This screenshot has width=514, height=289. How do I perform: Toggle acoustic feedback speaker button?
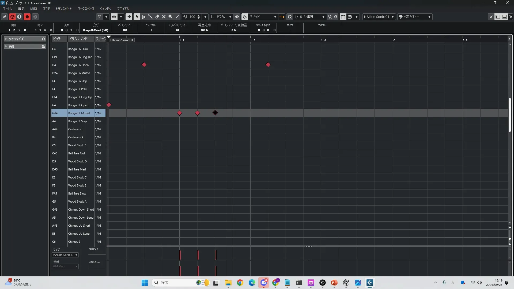[129, 17]
